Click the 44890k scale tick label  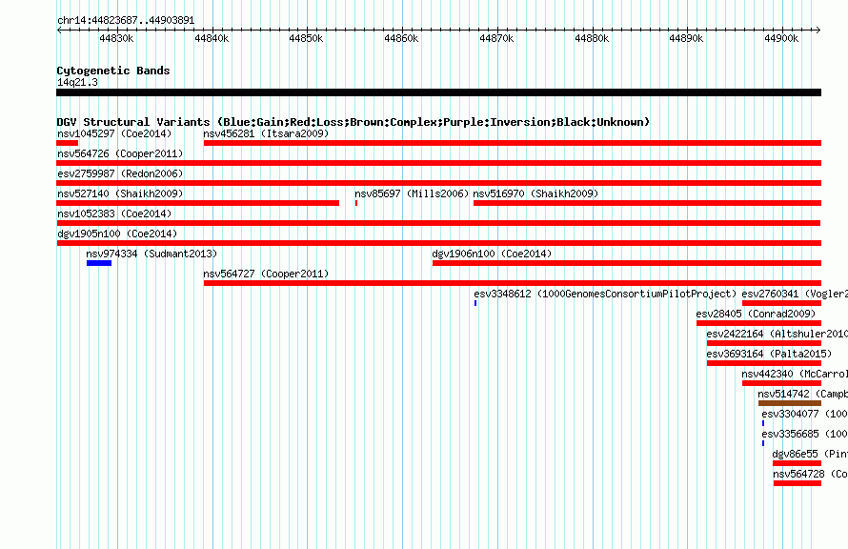coord(686,38)
